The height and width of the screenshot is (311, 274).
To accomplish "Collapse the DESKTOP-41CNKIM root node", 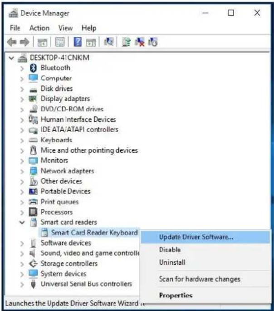I will (x=11, y=58).
